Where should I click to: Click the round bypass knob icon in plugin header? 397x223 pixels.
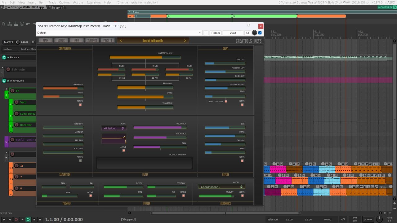255,33
